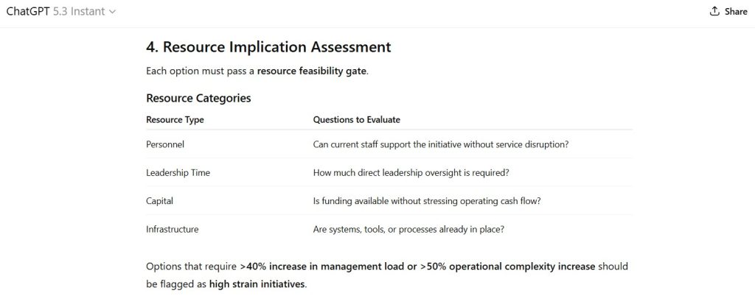The width and height of the screenshot is (755, 296).
Task: Click the question about systems, tools, or processes
Action: pos(408,229)
